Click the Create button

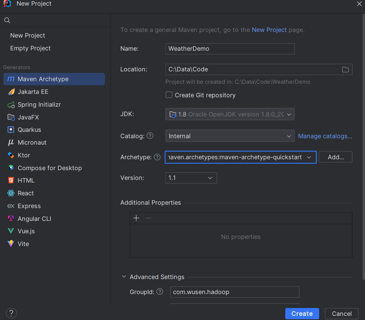coord(302,314)
